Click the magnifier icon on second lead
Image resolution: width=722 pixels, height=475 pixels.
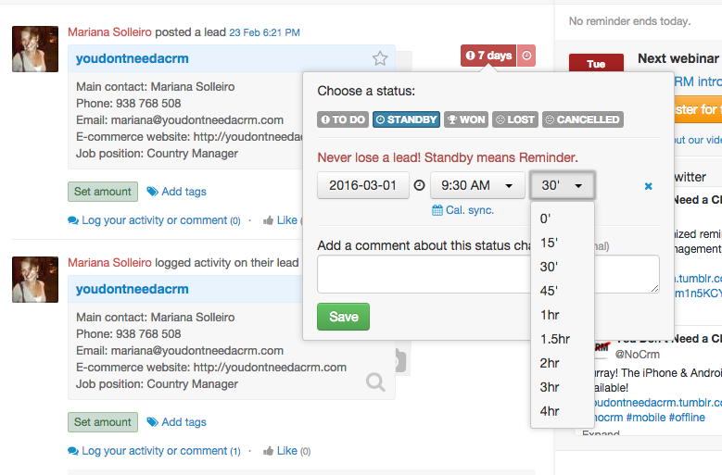click(375, 381)
